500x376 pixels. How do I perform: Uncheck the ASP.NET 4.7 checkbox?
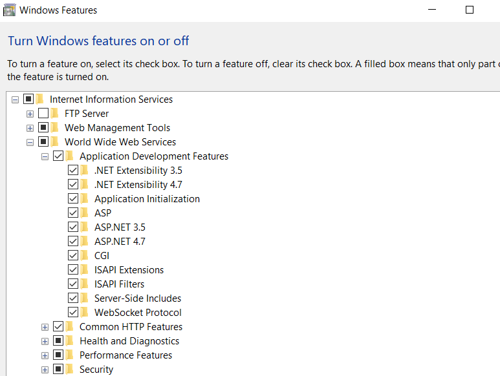click(73, 242)
